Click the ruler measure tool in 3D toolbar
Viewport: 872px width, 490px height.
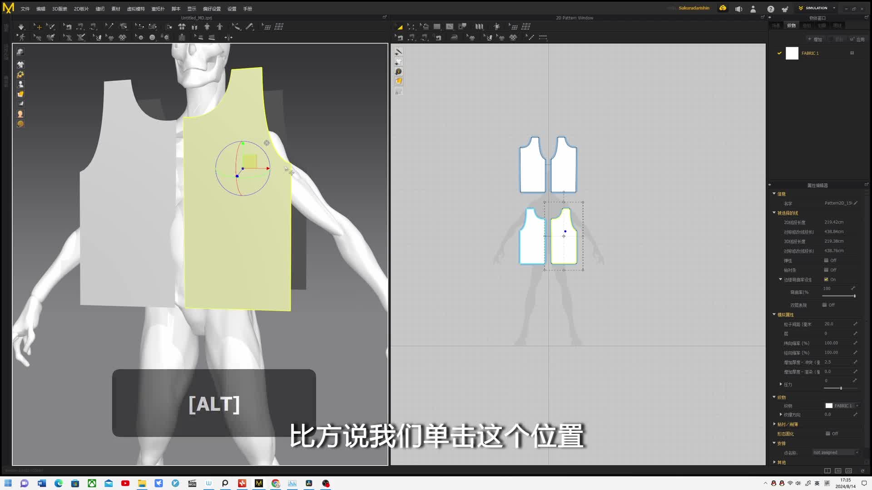click(x=249, y=27)
